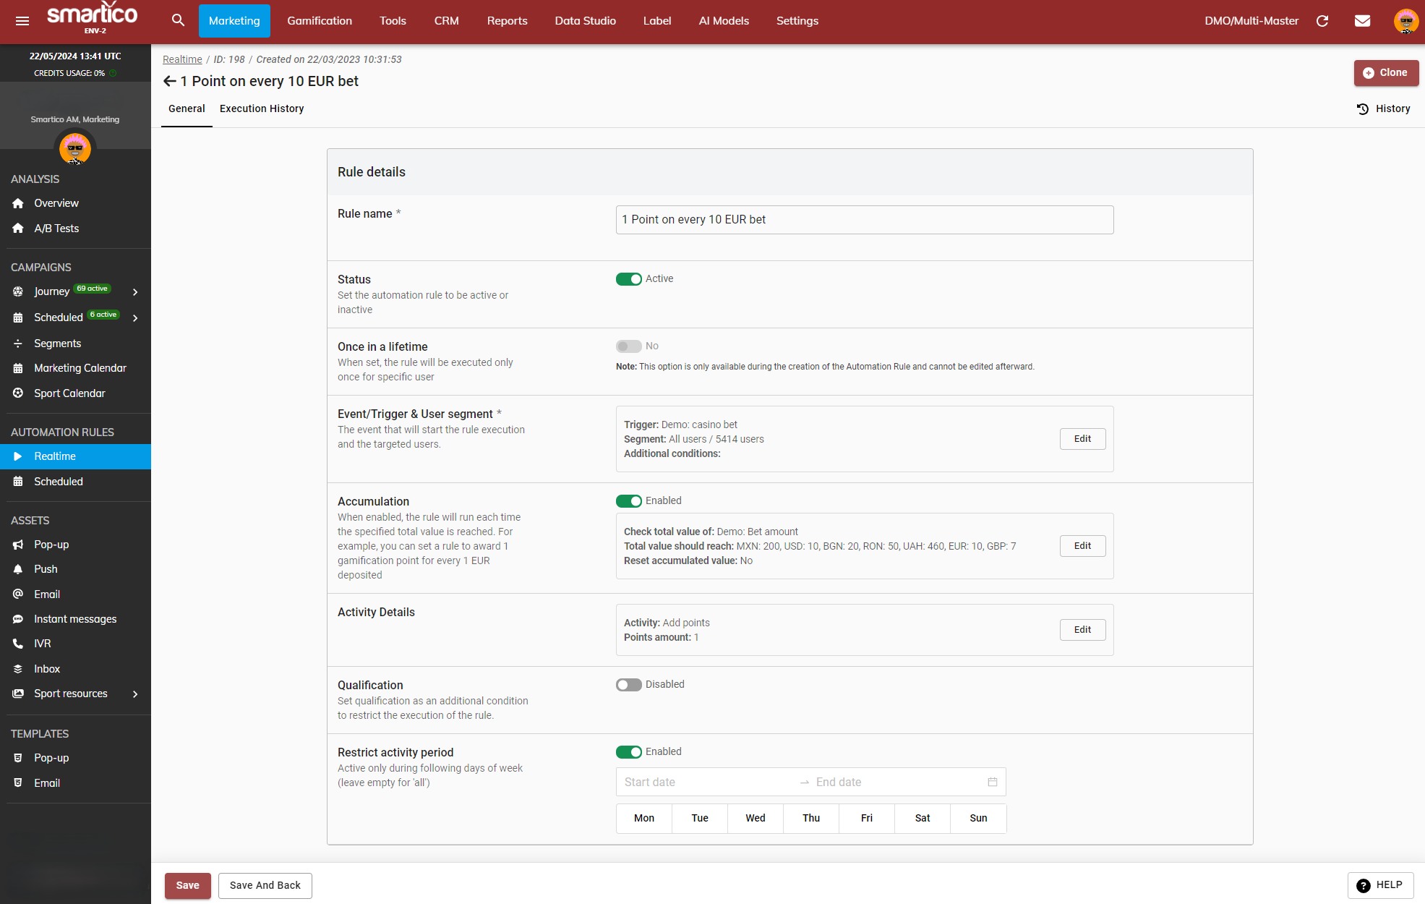Toggle the Status Active switch
The width and height of the screenshot is (1425, 904).
pos(628,279)
